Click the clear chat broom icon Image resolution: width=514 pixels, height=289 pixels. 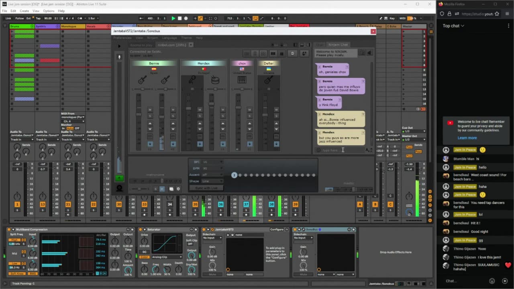(x=369, y=52)
